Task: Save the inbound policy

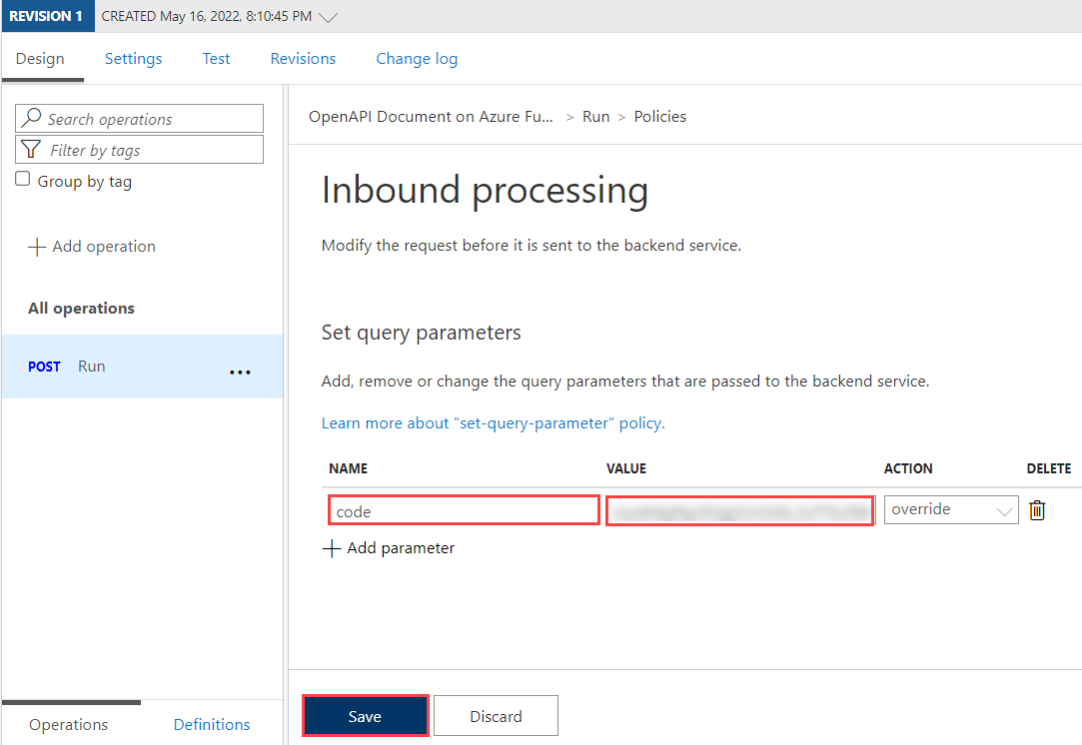Action: [x=365, y=716]
